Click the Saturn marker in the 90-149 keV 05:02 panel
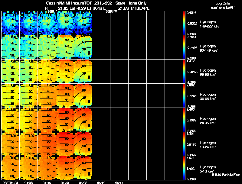Viewport: 242px width, 184px height. tap(89, 53)
